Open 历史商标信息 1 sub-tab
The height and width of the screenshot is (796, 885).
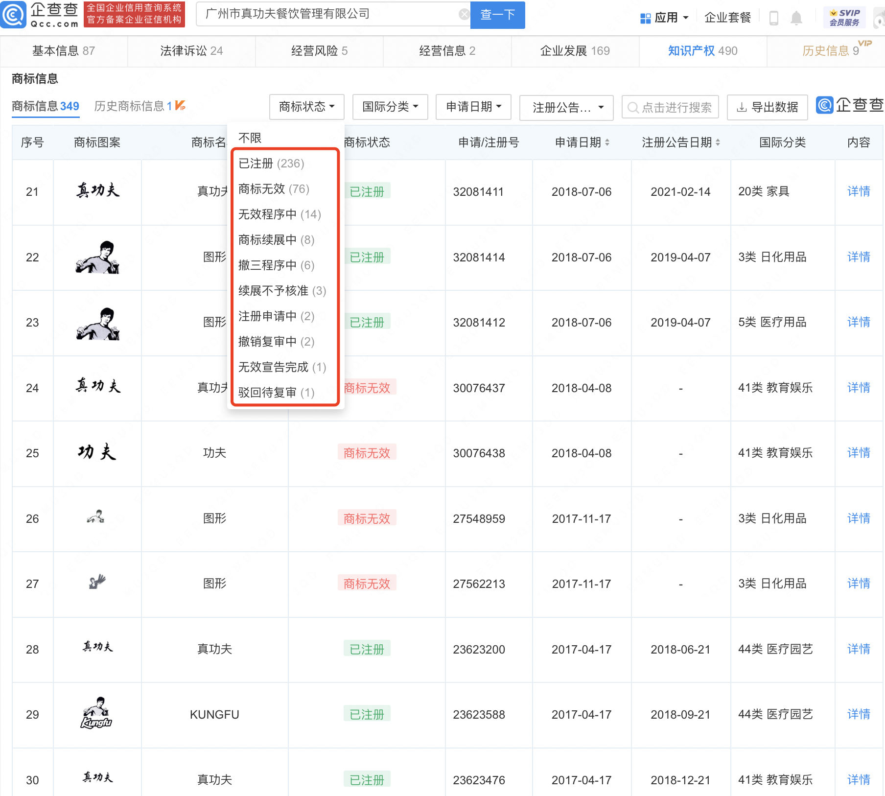click(x=133, y=106)
